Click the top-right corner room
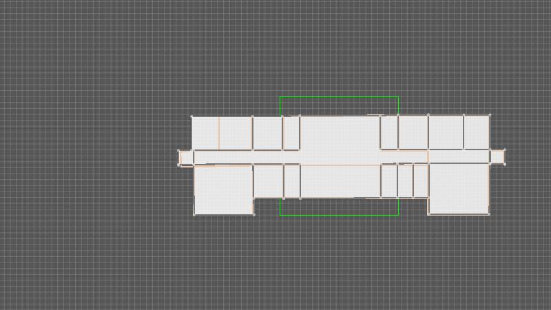 (x=477, y=132)
